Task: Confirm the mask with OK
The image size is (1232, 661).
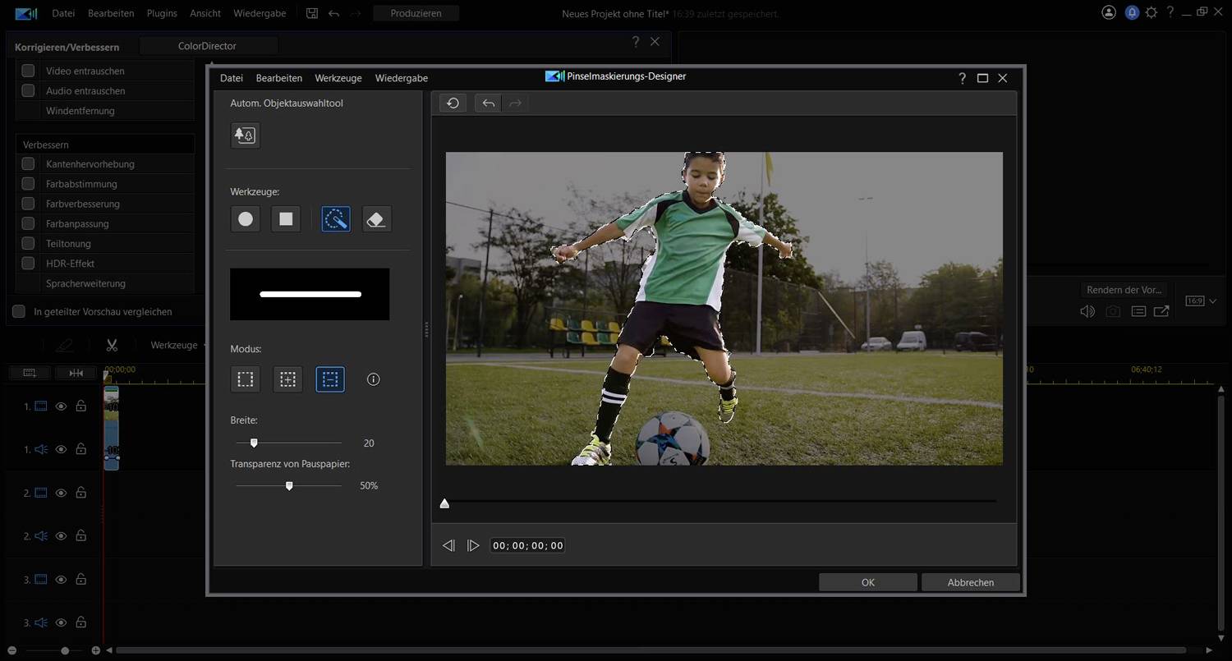Action: 867,582
